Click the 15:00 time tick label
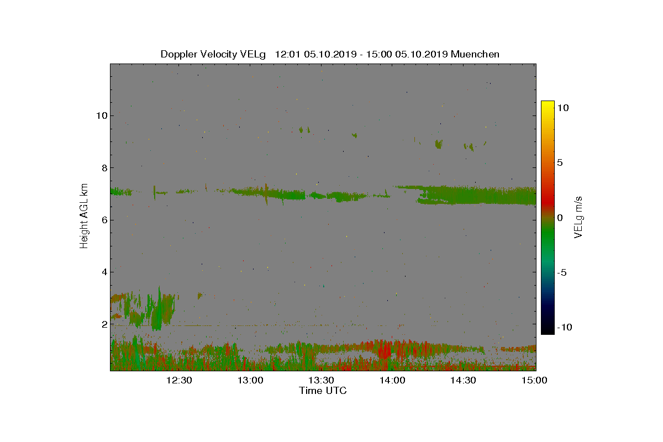 click(x=534, y=380)
